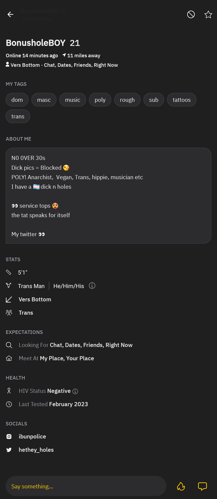Tap the back arrow icon
The width and height of the screenshot is (217, 499).
click(x=11, y=14)
